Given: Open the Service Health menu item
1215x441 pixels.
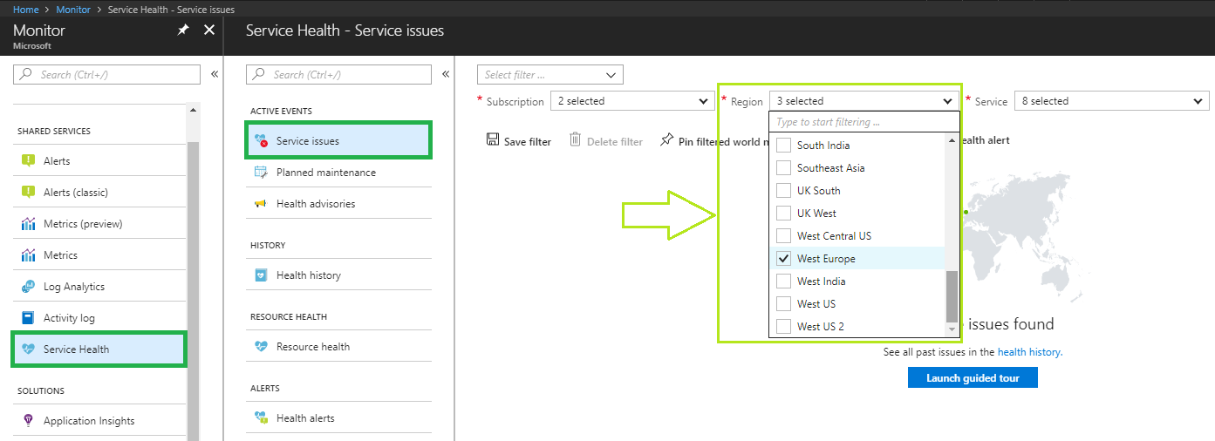Looking at the screenshot, I should coord(99,349).
